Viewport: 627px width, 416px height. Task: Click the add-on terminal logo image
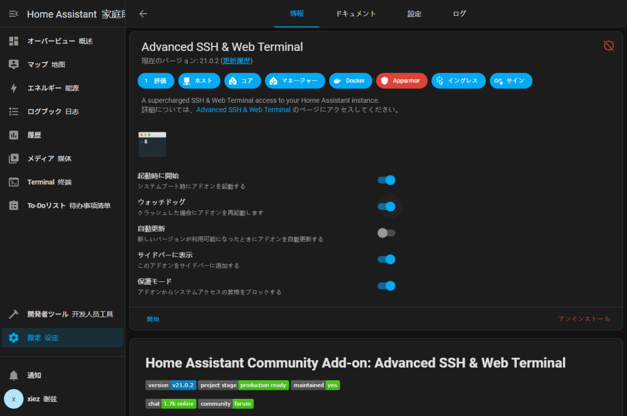tap(152, 145)
